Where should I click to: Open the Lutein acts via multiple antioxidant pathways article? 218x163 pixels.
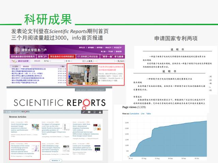click(x=82, y=148)
